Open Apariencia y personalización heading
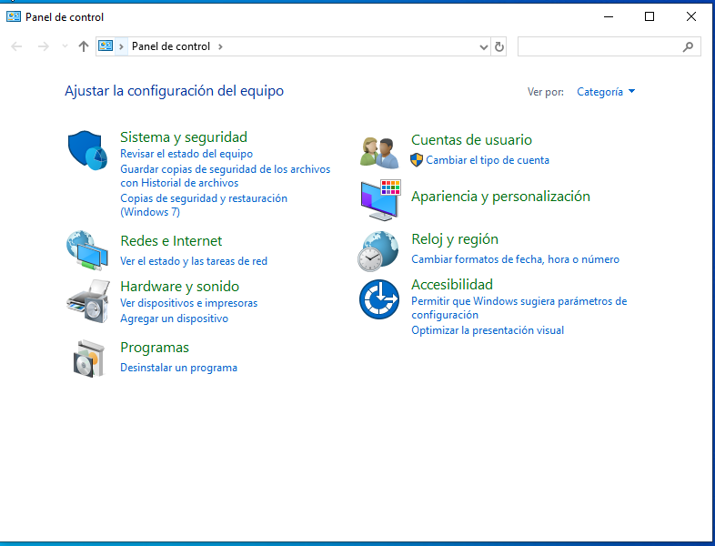Image resolution: width=715 pixels, height=546 pixels. pos(500,197)
